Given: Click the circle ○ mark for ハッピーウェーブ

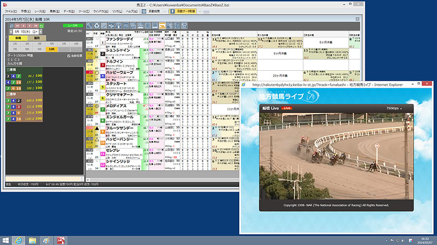Looking at the screenshot, I should (97, 73).
